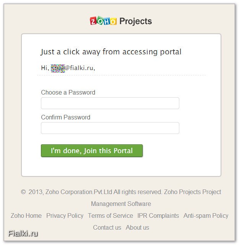Open the Terms of Service link
239x245 pixels.
(111, 216)
